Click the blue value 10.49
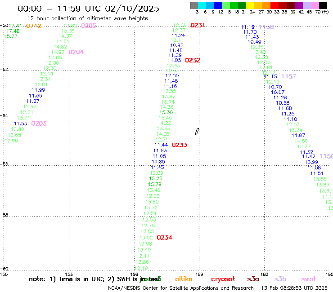 click(x=254, y=42)
